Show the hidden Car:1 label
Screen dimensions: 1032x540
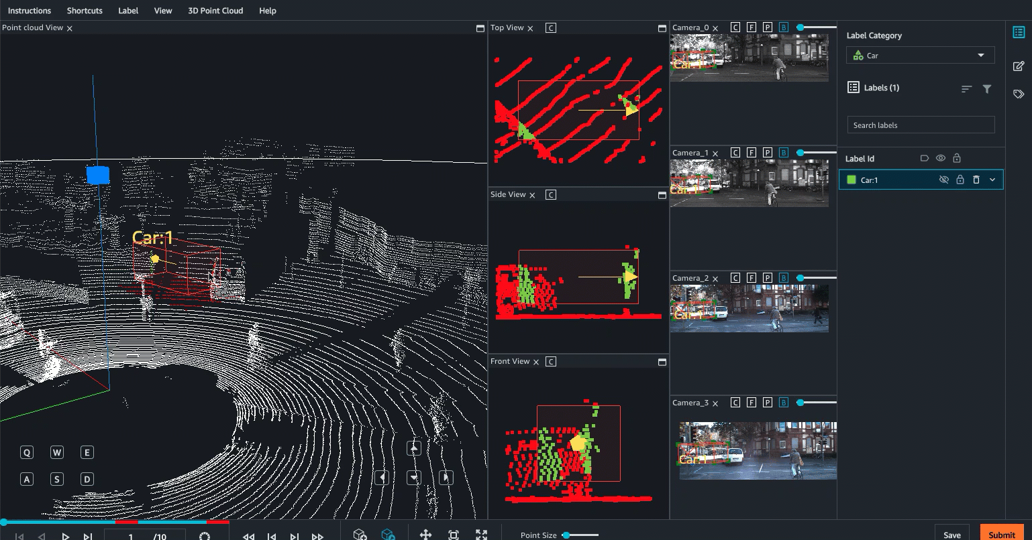coord(943,180)
